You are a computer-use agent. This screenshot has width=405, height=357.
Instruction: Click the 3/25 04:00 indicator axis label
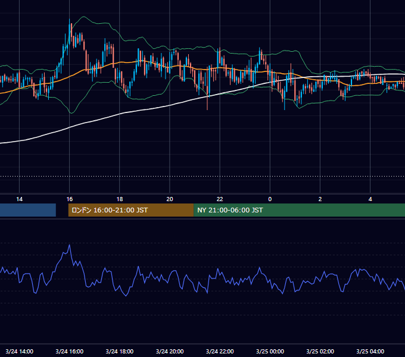(370, 351)
